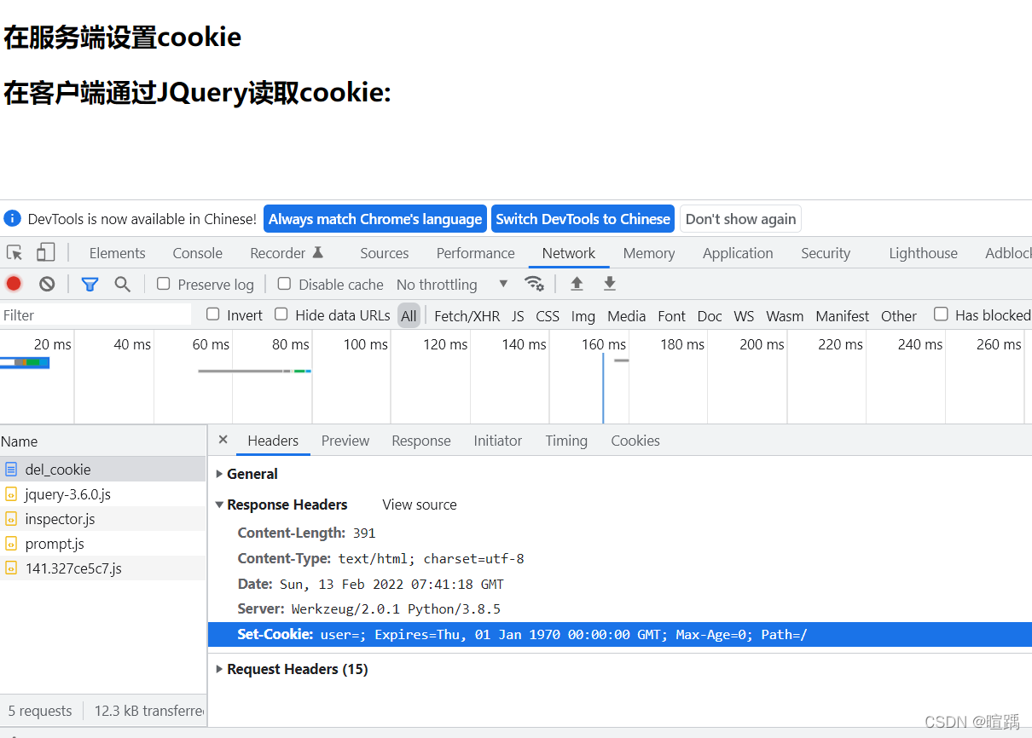Screen dimensions: 1032x738
Task: Click the DevTools info icon
Action: click(12, 218)
